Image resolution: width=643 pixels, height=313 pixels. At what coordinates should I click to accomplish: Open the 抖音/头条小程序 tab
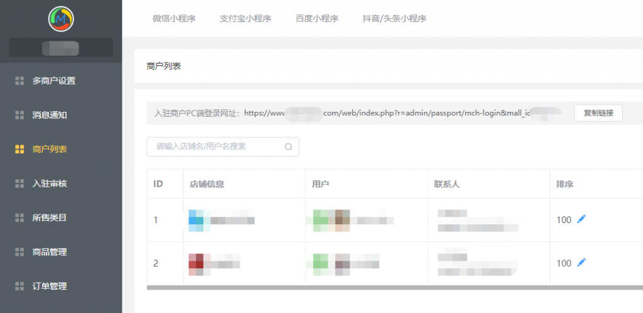click(x=394, y=19)
